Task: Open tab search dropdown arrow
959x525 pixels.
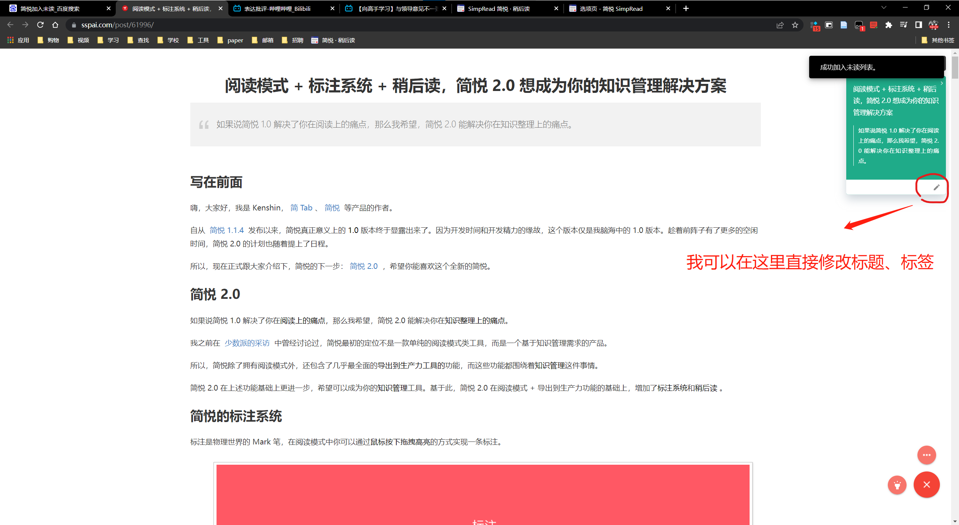Action: [x=884, y=7]
